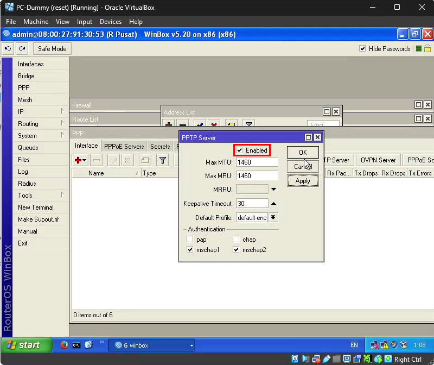Click the VirtualBox display status icon
The image size is (434, 365).
click(347, 359)
